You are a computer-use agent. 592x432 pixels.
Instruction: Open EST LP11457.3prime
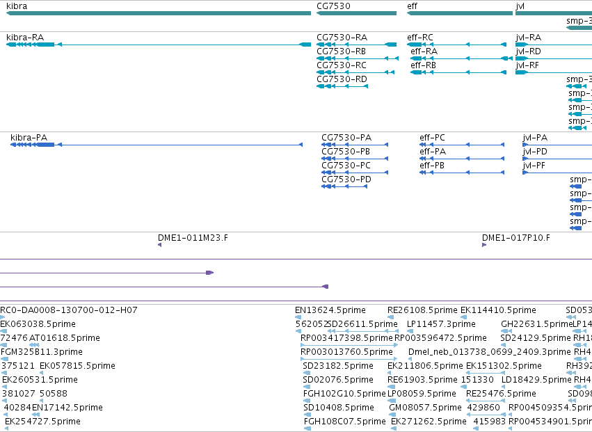[x=441, y=324]
